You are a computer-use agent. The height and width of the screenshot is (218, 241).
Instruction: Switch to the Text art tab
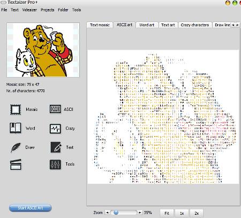[168, 25]
